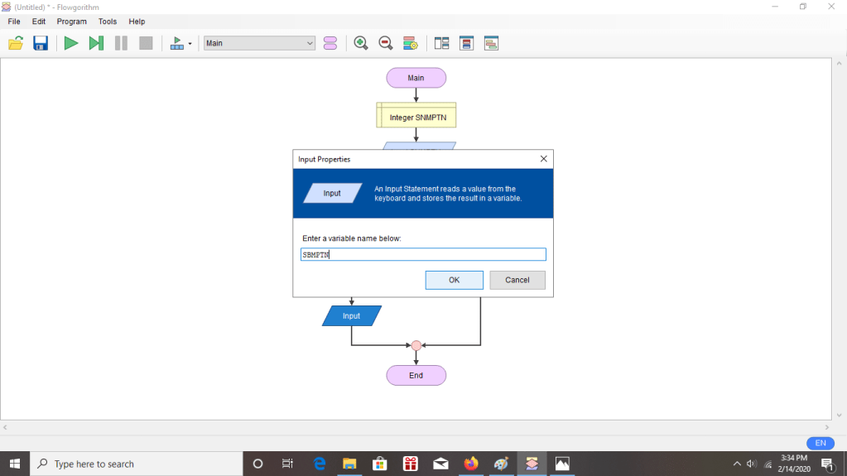This screenshot has width=847, height=476.
Task: Save the flowchart with the floppy disk icon
Action: coord(41,43)
